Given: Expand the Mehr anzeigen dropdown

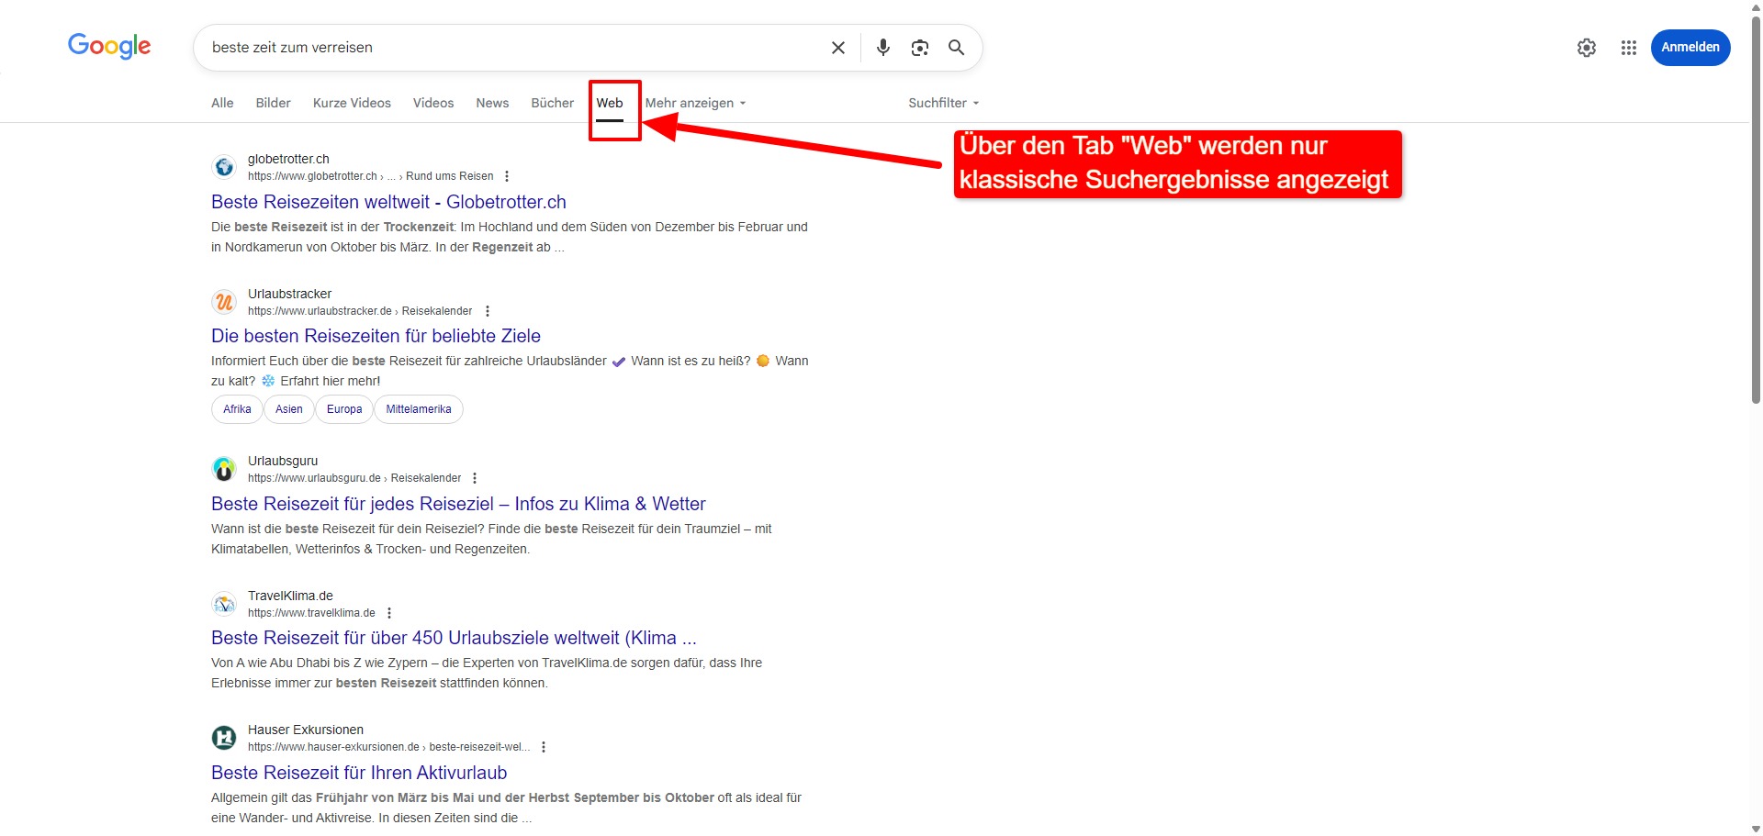Looking at the screenshot, I should (x=695, y=103).
